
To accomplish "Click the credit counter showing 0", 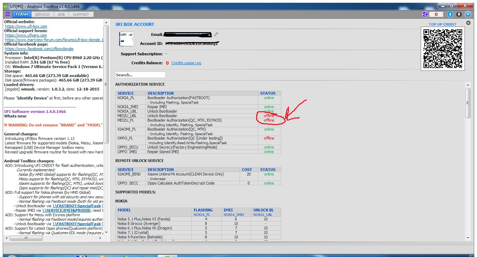I will (x=436, y=14).
